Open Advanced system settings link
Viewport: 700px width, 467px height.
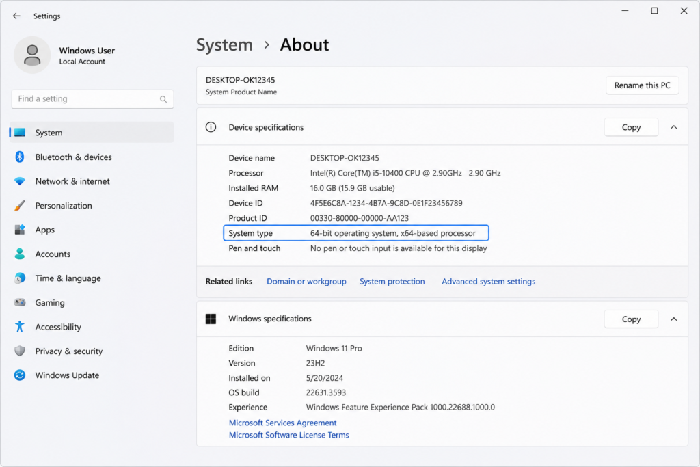[x=488, y=281]
